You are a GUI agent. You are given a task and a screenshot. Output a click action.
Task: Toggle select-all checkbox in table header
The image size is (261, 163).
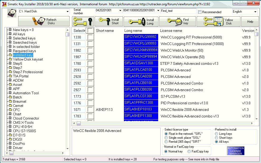coord(90,31)
